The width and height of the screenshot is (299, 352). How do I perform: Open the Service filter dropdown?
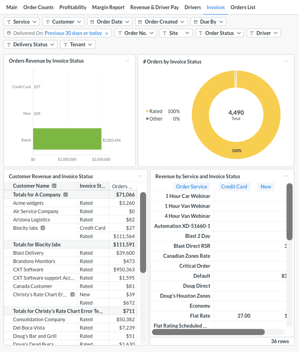pos(21,22)
